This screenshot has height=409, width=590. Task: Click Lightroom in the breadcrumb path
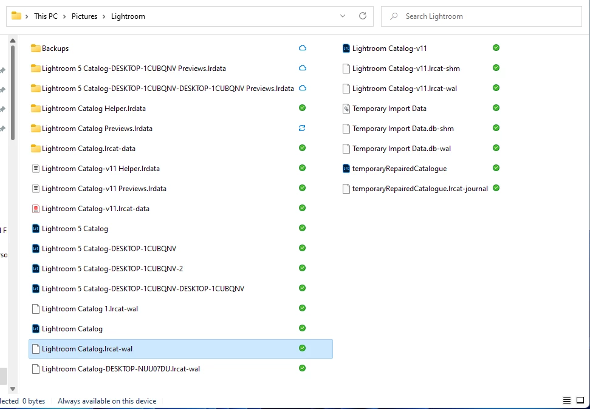(x=128, y=16)
